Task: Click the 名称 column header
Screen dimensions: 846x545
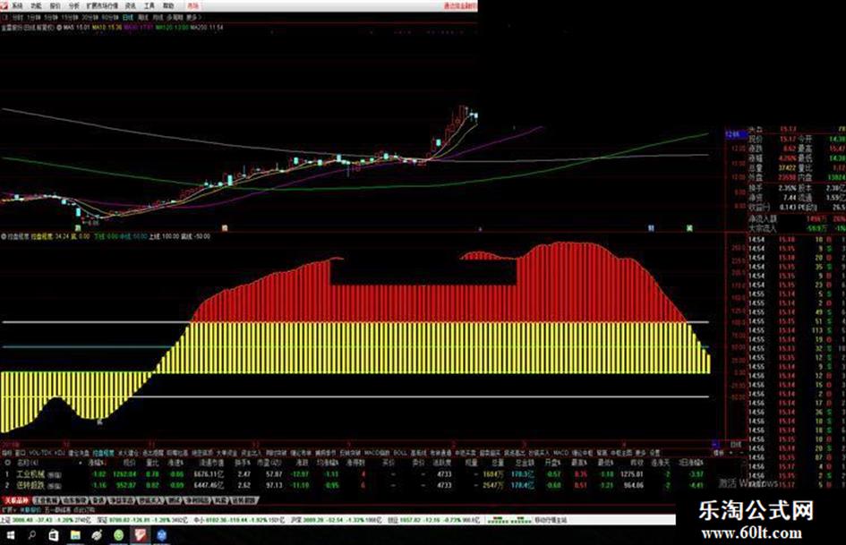Action: pyautogui.click(x=27, y=463)
